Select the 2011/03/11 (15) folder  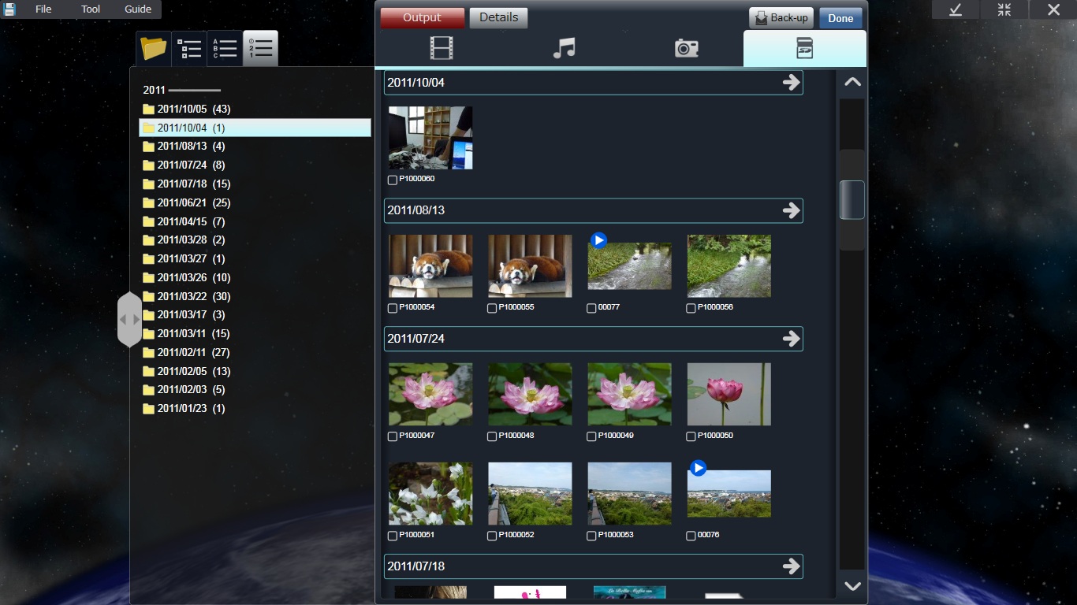coord(255,334)
